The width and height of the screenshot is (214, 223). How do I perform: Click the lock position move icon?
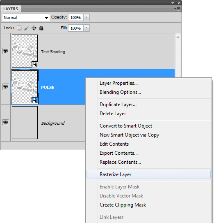click(x=34, y=28)
